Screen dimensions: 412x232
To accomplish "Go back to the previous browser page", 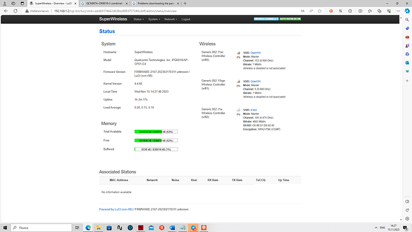I will pyautogui.click(x=6, y=11).
